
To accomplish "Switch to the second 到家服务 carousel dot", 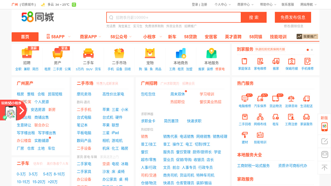I will 312,50.
